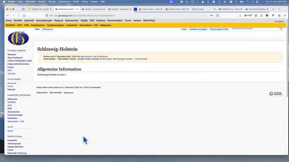Viewport: 289px width, 162px height.
Task: Click the Über GenWiki footer link
Action: 56,93
